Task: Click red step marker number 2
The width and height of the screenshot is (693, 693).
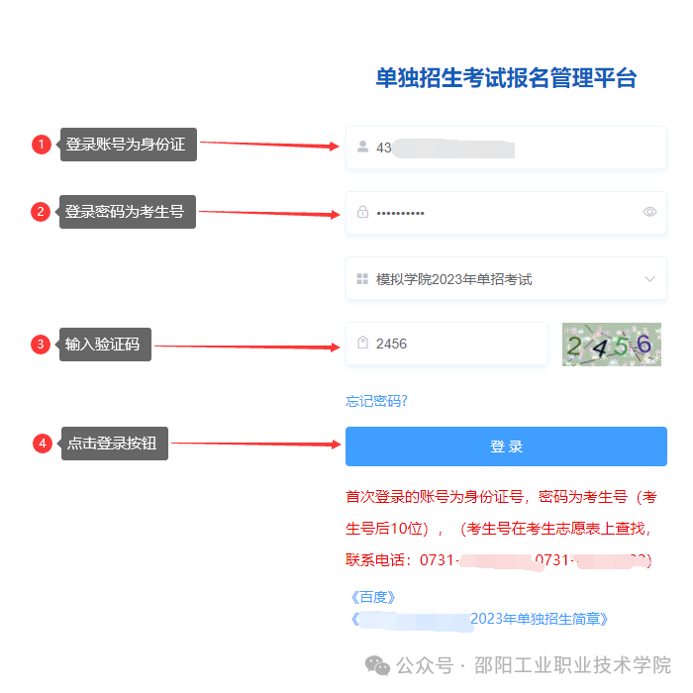Action: (41, 212)
